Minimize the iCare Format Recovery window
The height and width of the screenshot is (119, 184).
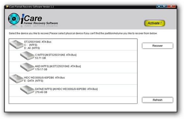point(159,6)
